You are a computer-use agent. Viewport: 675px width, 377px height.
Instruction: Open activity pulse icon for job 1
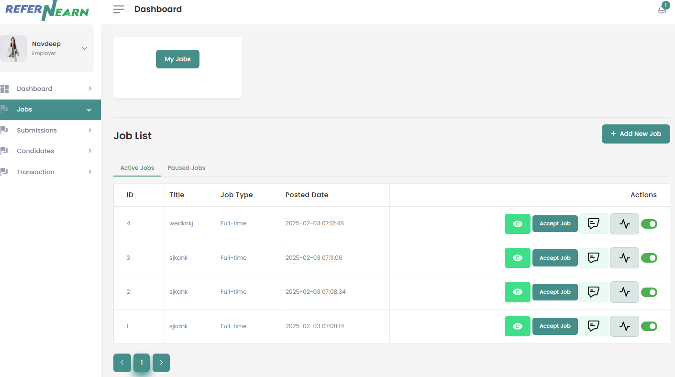(624, 326)
